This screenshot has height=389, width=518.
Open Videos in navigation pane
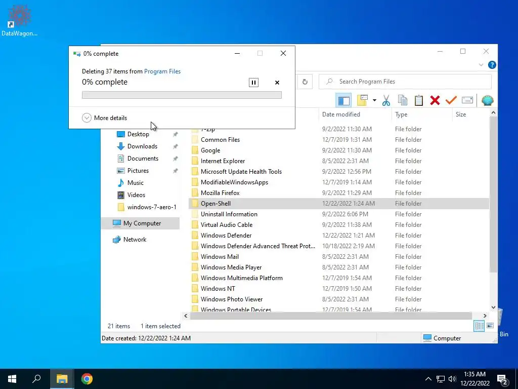point(136,195)
